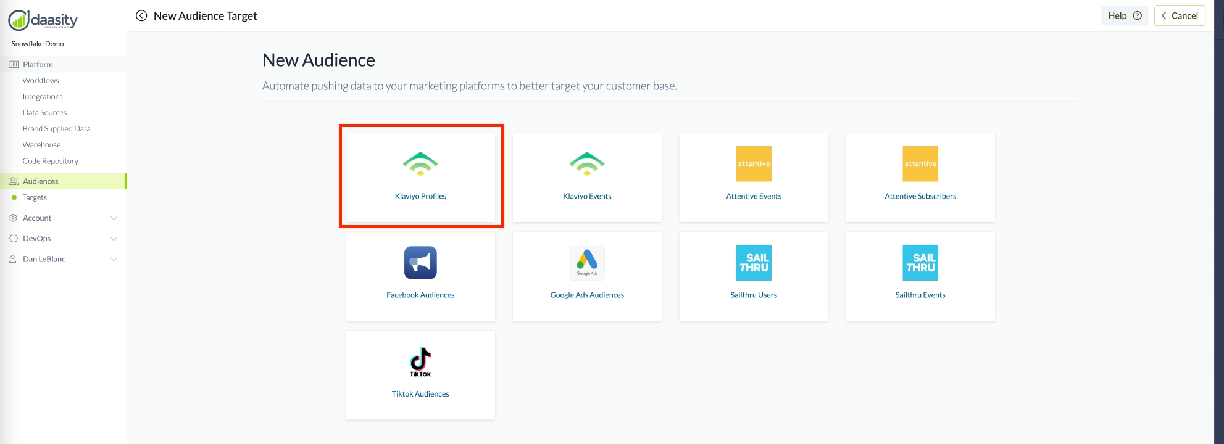
Task: Click the Sailthru Events label link
Action: pyautogui.click(x=920, y=295)
